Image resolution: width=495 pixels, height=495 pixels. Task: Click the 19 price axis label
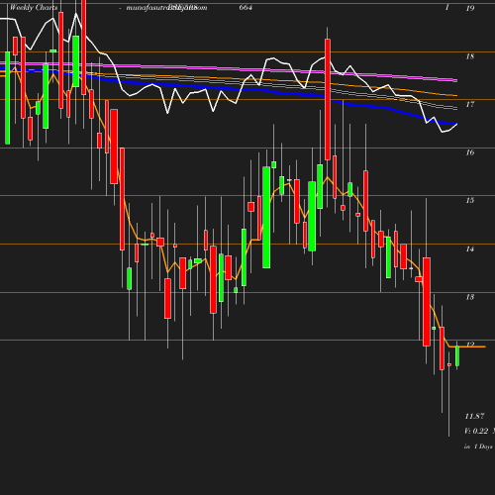pos(470,8)
